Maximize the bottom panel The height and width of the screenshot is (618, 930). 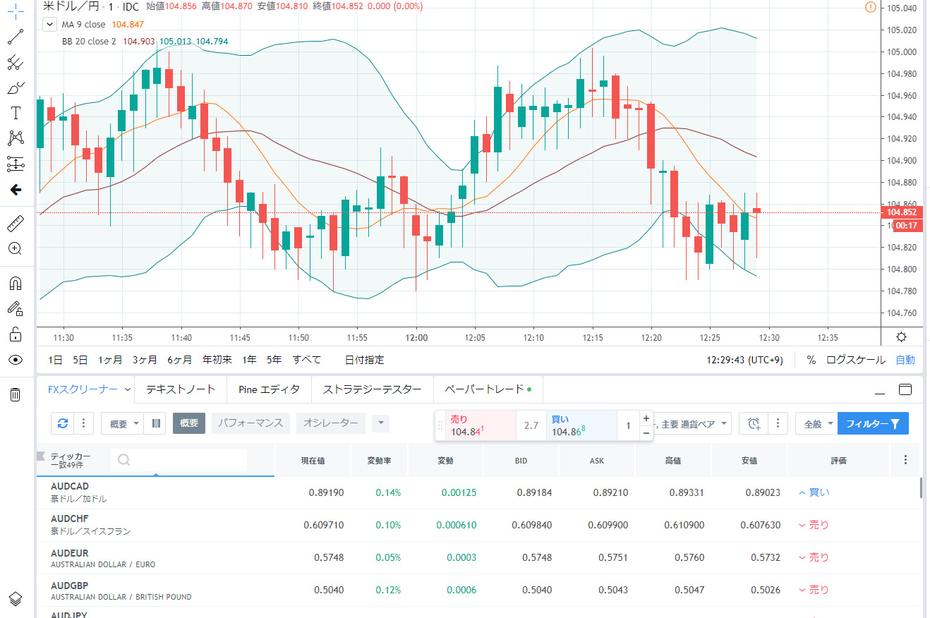[905, 389]
